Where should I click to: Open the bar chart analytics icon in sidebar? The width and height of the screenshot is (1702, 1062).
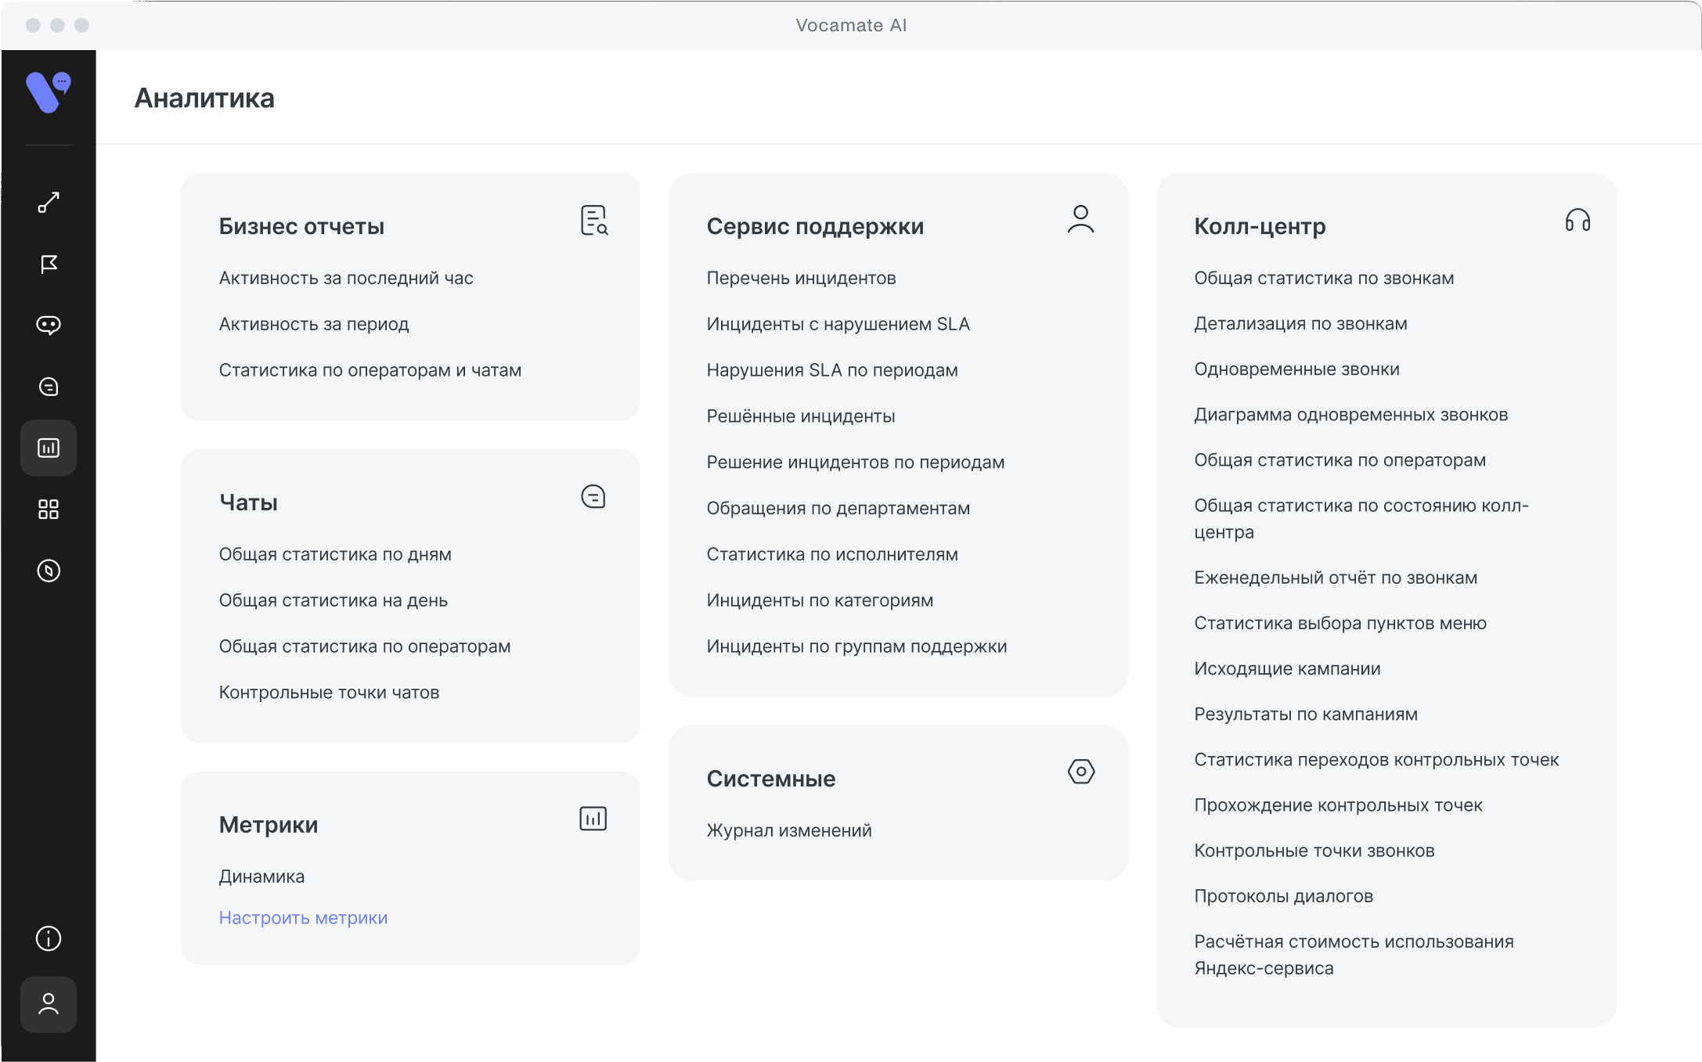point(48,448)
